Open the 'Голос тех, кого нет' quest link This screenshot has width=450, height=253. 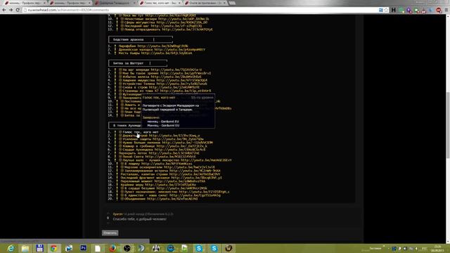(x=141, y=132)
